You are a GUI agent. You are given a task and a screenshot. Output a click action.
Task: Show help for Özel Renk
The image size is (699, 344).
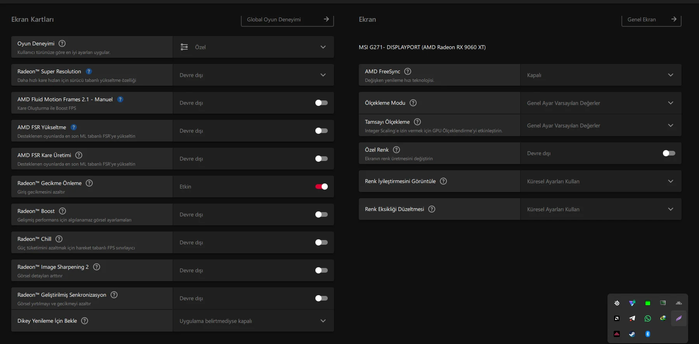(396, 150)
